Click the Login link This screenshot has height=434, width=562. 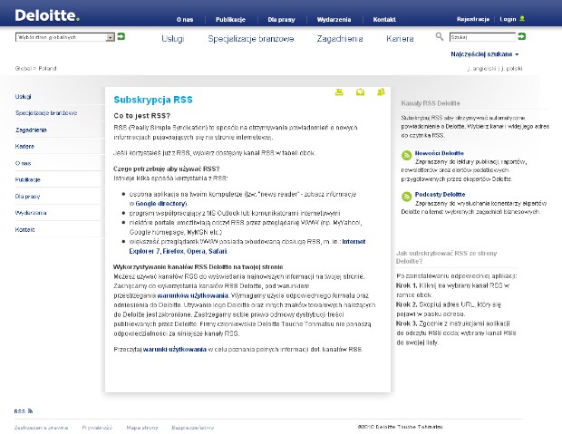(x=508, y=19)
